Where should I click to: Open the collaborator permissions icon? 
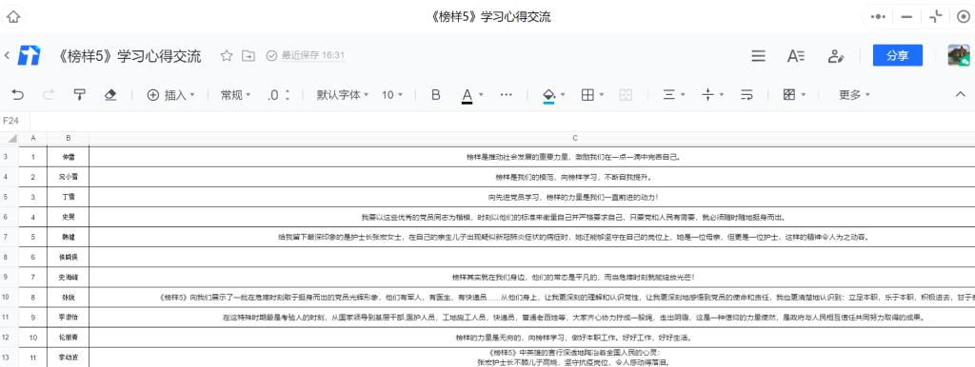(x=836, y=56)
